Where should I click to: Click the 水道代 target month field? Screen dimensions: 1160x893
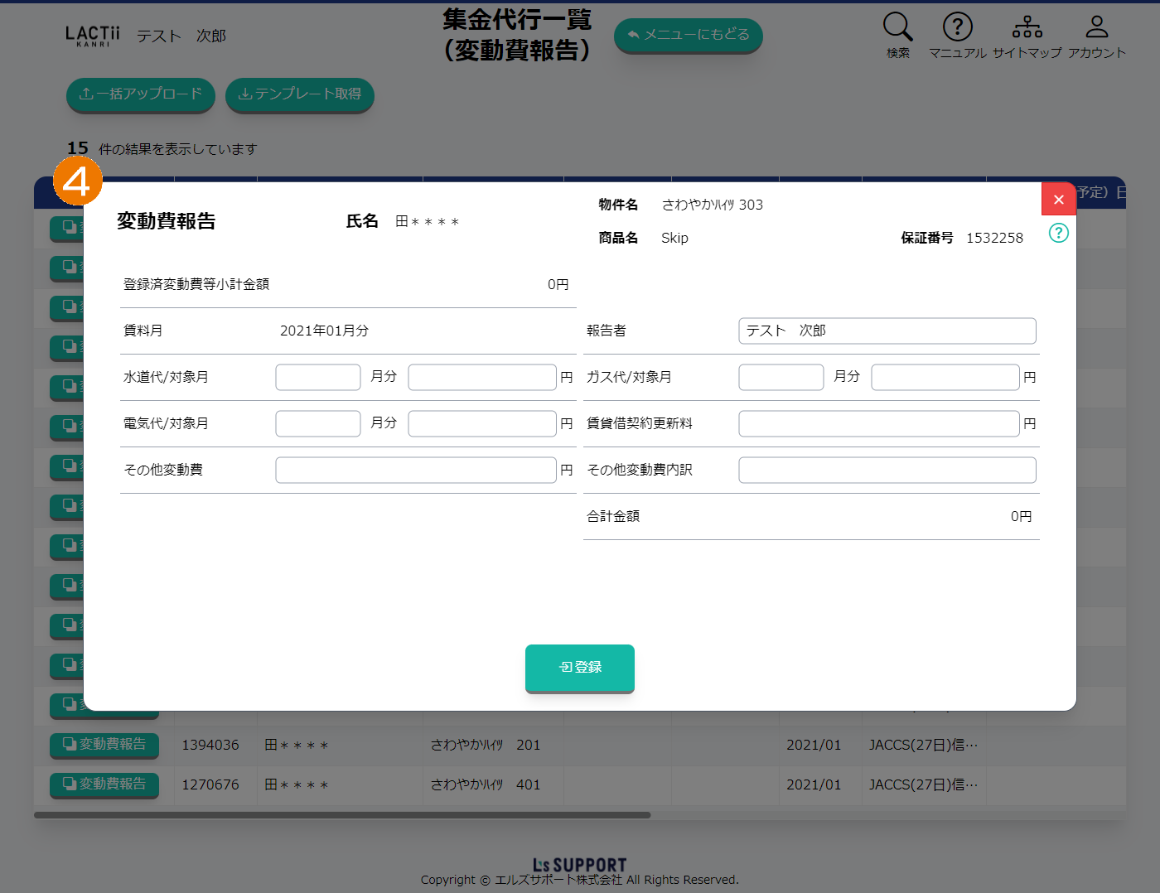pyautogui.click(x=317, y=377)
